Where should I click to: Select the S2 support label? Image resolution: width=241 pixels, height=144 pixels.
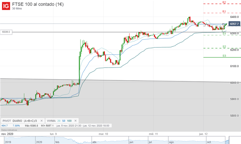[x=224, y=46]
